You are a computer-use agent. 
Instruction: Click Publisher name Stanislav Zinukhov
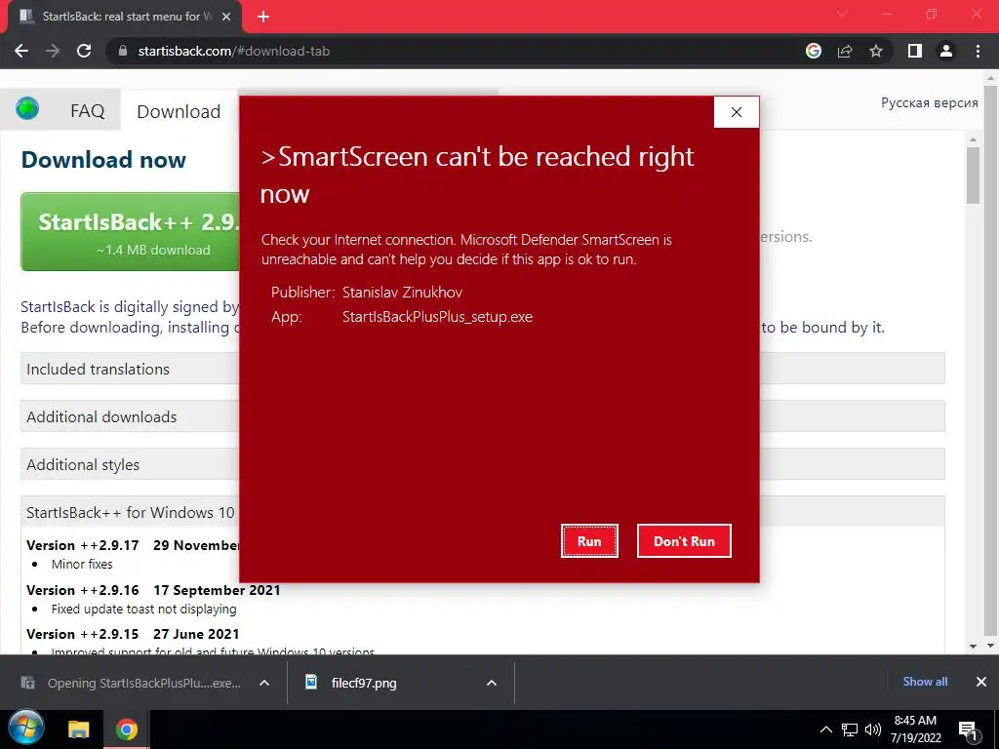point(402,293)
